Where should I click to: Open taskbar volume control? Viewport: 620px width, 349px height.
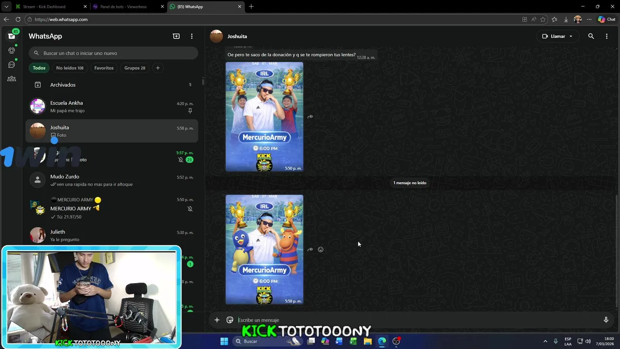[x=588, y=341]
